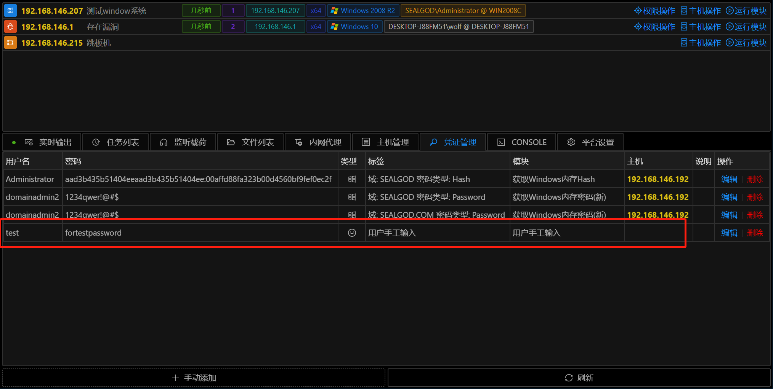Click the type icon in the Administrator credential row
The image size is (773, 389).
pyautogui.click(x=352, y=179)
